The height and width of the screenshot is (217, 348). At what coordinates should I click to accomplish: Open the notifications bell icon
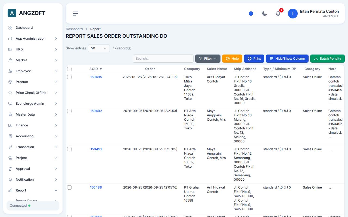tap(278, 14)
